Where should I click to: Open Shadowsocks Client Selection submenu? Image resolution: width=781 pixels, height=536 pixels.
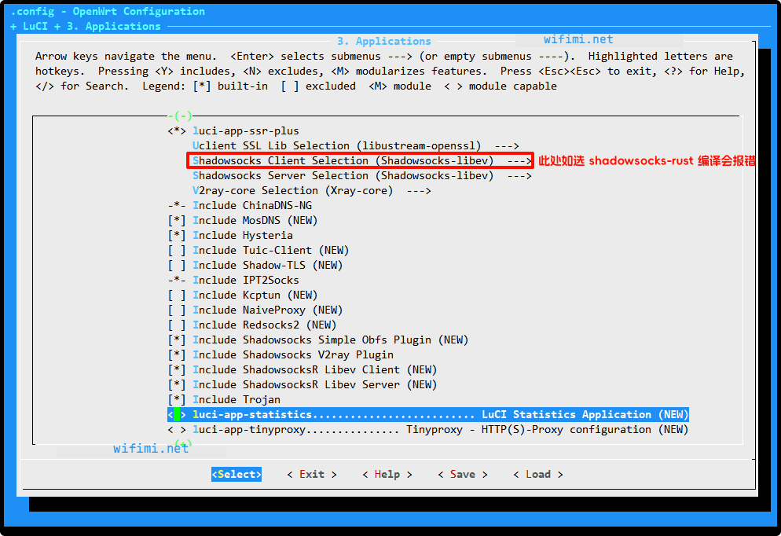(x=362, y=161)
